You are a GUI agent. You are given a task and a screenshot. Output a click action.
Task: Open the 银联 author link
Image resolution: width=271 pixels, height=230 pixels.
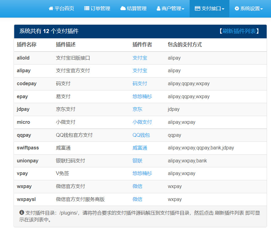point(138,161)
